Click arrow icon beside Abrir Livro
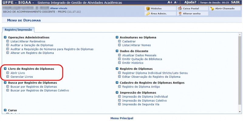 8,73
